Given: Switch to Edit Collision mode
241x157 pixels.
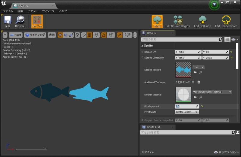Looking at the screenshot, I should (202, 21).
